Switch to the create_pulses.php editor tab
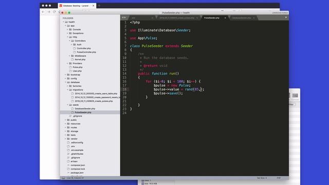Screen dimensions: 329x185 (177, 18)
